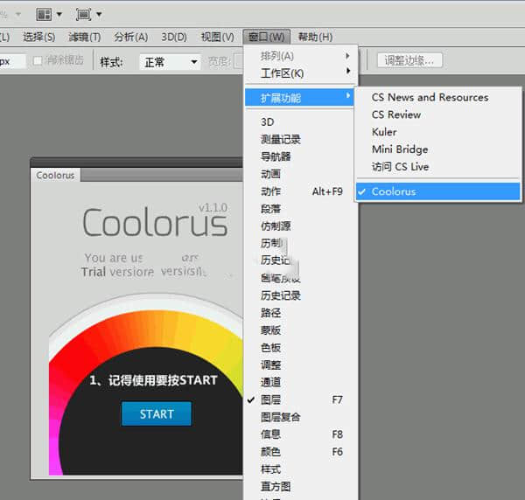Select the Coolorus panel tab
This screenshot has height=500, width=525.
coord(55,175)
